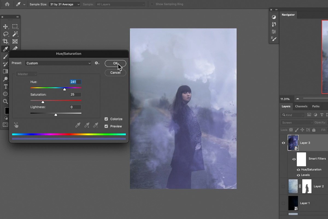Select the Navigator tab
Viewport: 328px width, 219px height.
click(288, 15)
